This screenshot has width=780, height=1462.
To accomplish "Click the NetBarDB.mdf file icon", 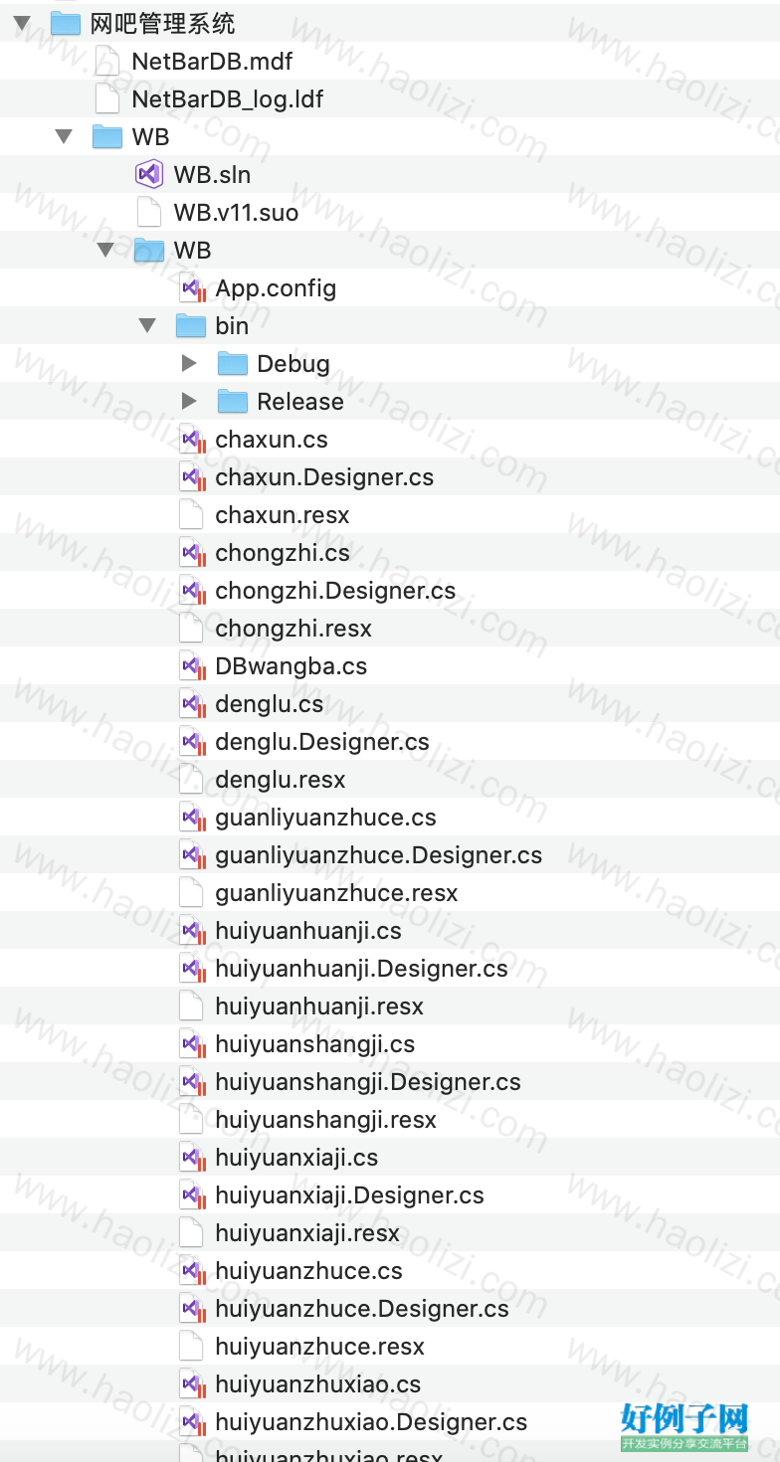I will point(106,62).
